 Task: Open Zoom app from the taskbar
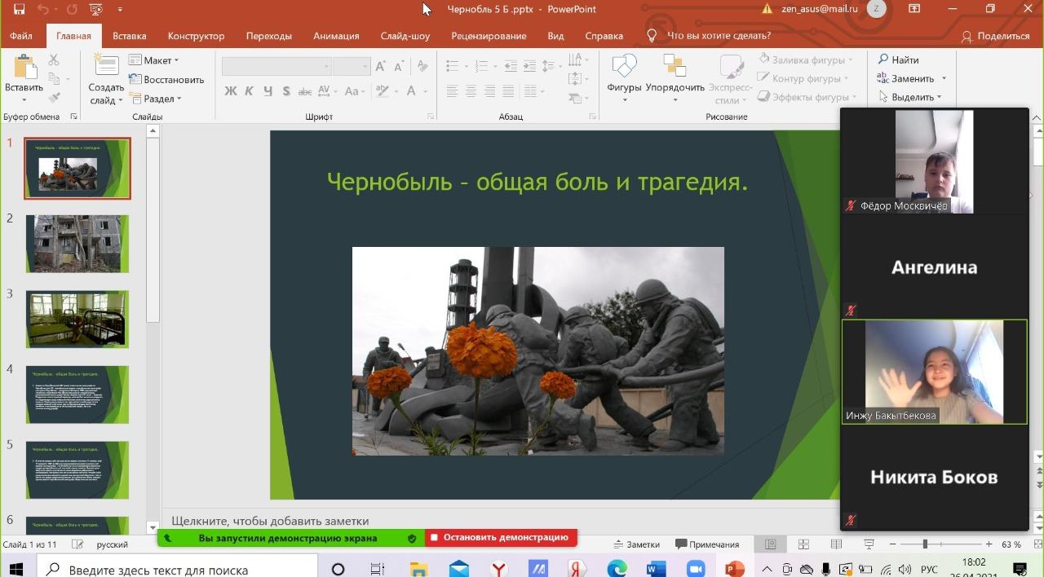[696, 569]
